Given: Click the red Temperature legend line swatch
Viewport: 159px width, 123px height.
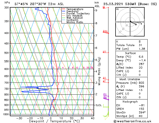Looking at the screenshot, I should click(x=64, y=9).
